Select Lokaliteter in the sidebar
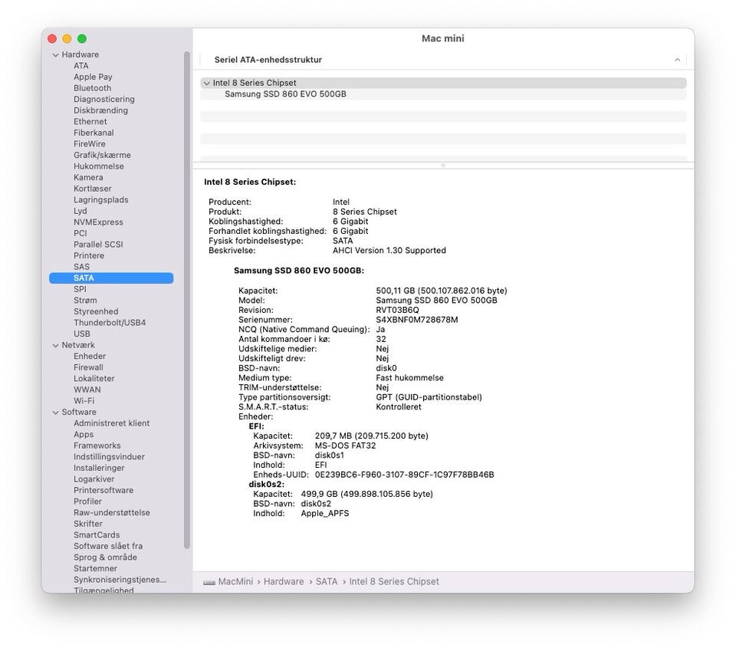The width and height of the screenshot is (736, 648). tap(94, 379)
